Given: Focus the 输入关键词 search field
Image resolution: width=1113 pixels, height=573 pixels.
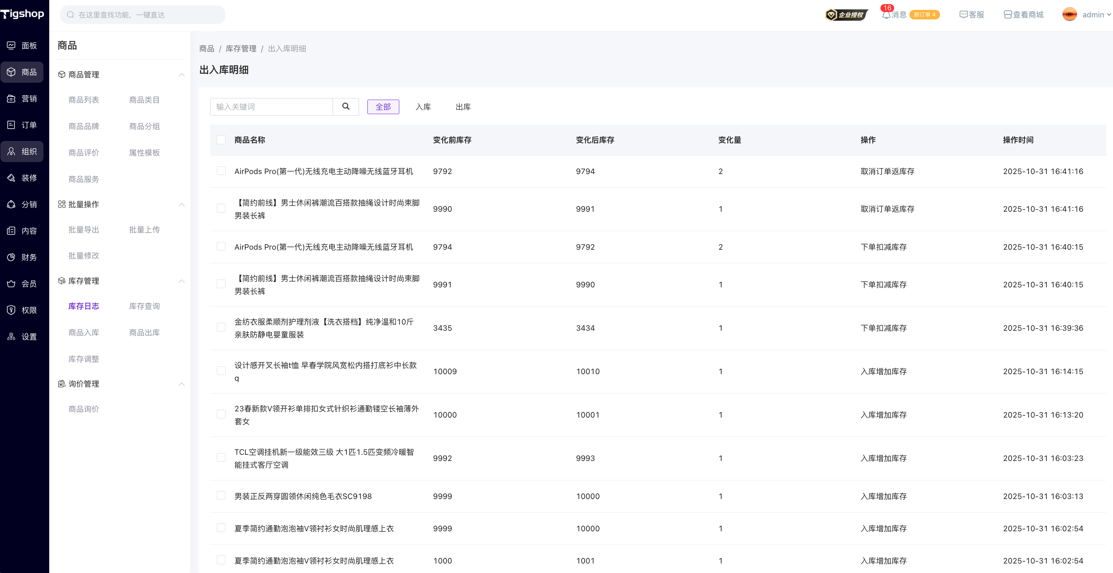Looking at the screenshot, I should pos(271,107).
